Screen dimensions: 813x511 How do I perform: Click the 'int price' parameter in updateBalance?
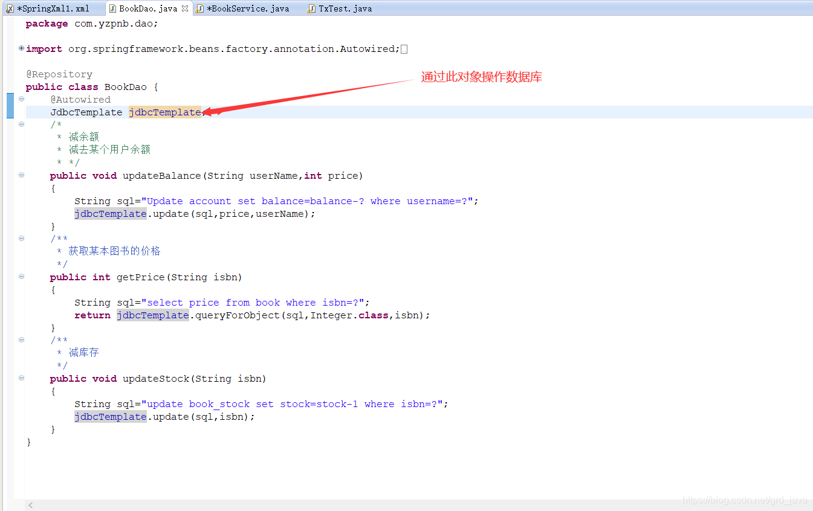point(331,176)
